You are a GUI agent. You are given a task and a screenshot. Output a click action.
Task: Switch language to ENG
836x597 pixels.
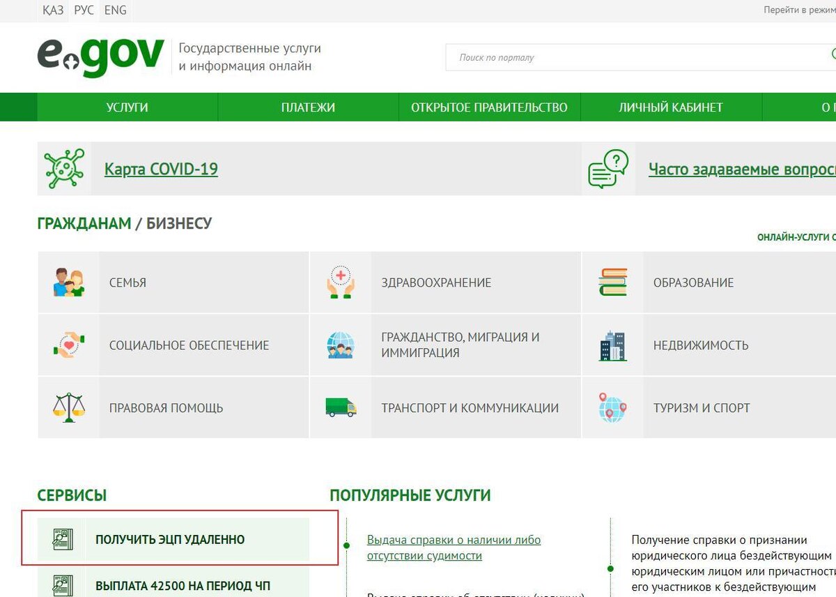click(x=115, y=10)
